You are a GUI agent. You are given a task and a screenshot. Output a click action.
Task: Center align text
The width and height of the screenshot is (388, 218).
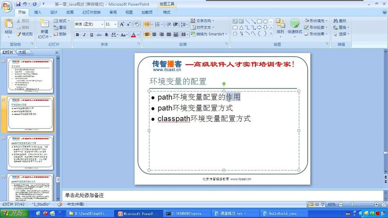(x=154, y=34)
